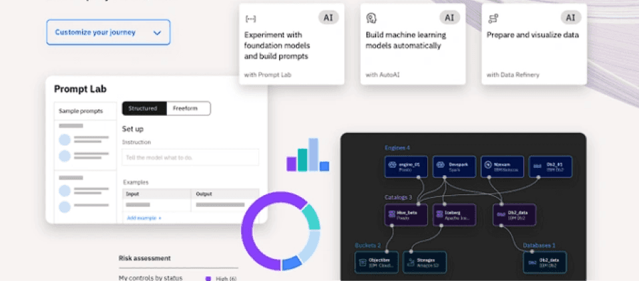Click the engine_01 node icon

393,165
